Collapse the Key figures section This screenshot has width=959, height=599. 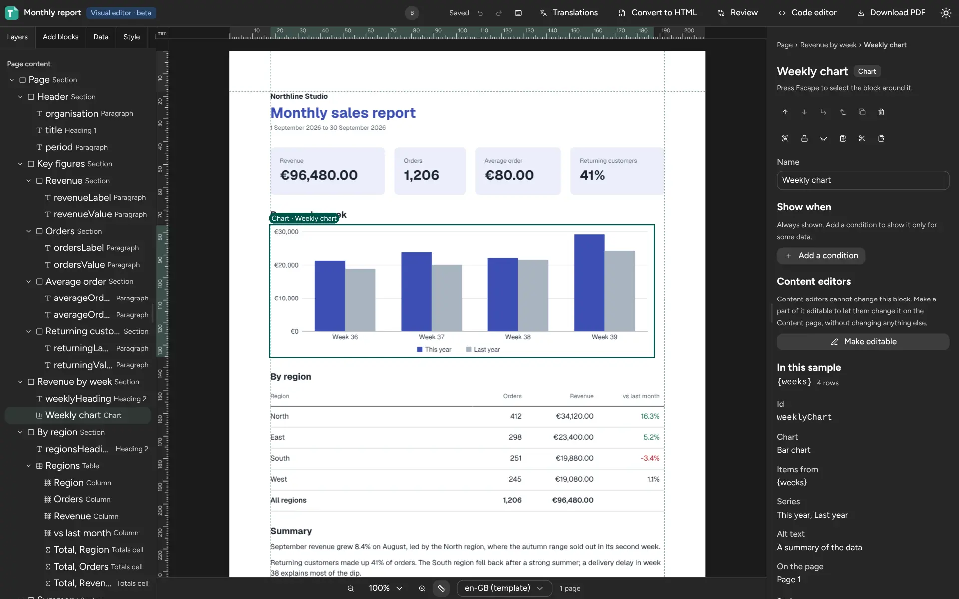[x=20, y=164]
